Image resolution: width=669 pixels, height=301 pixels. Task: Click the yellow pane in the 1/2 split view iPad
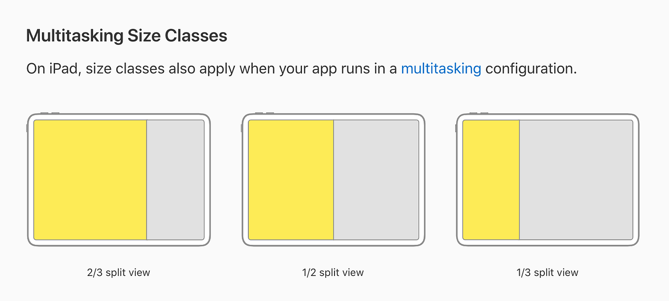[291, 180]
